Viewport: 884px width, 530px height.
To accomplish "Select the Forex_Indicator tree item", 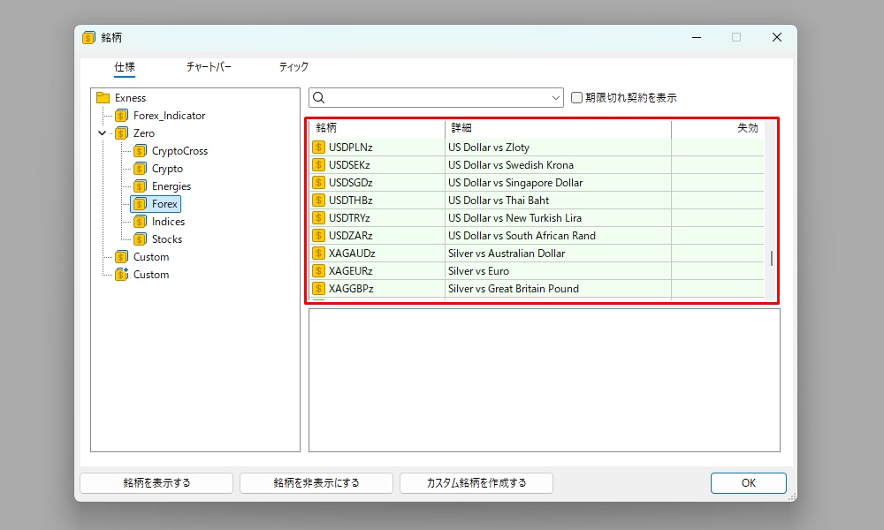I will click(x=169, y=116).
